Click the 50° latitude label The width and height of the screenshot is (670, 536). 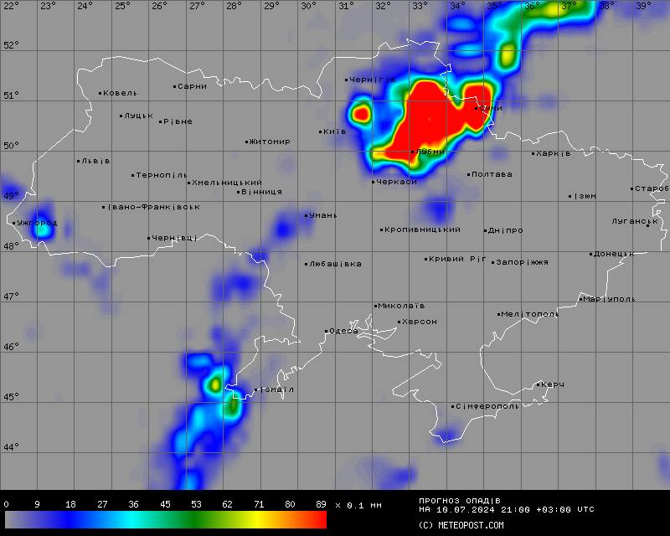11,146
